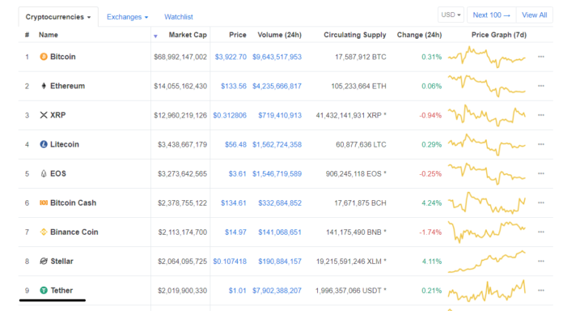
Task: Click the Binance Coin logo icon
Action: click(44, 232)
